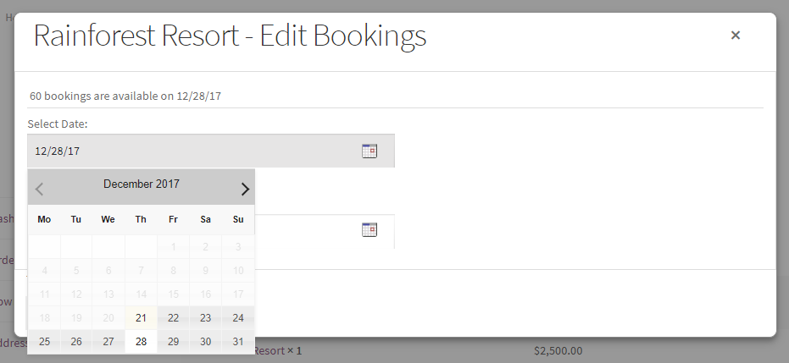Screen dimensions: 789x363
Task: Pick December 22 from the datepicker
Action: [x=173, y=318]
